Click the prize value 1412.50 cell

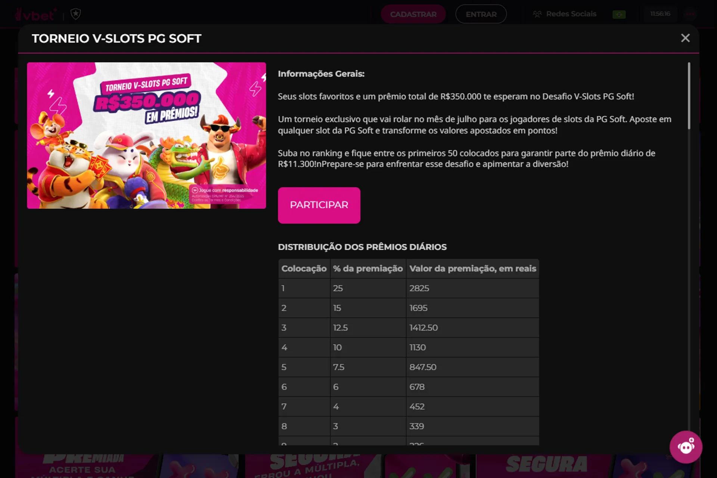(473, 328)
